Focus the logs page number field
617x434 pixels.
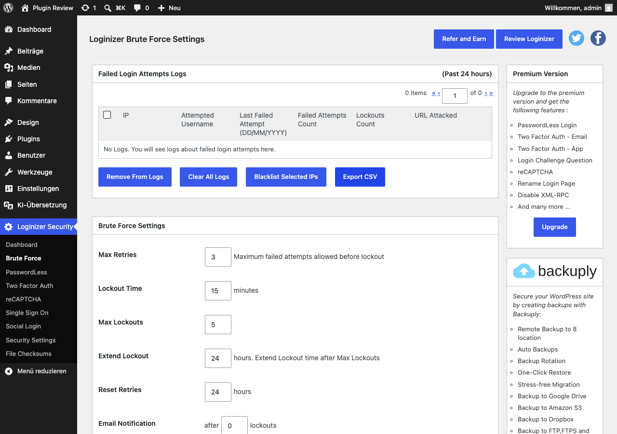click(455, 96)
